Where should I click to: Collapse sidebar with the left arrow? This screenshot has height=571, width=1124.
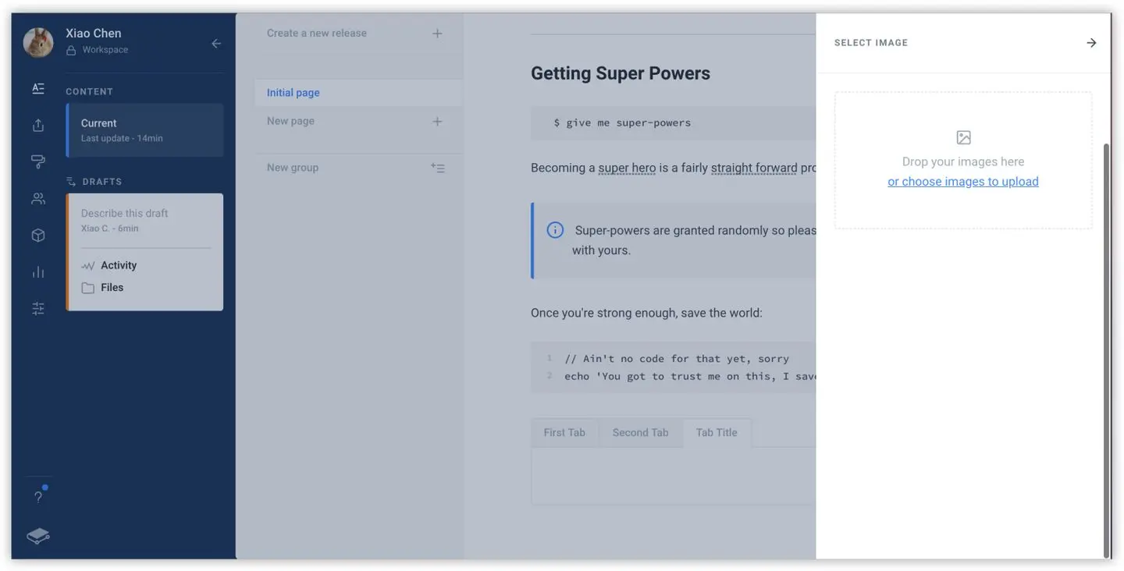[216, 44]
